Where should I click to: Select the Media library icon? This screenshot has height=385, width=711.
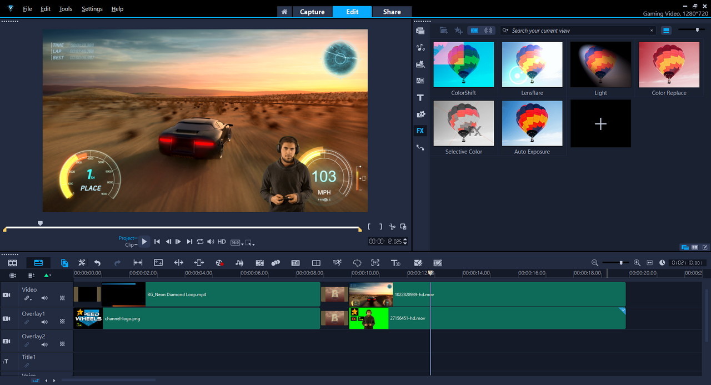[x=420, y=31]
